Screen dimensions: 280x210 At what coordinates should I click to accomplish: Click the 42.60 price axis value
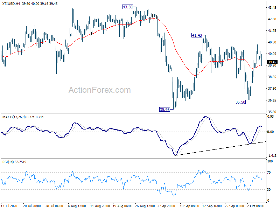(x=272, y=19)
